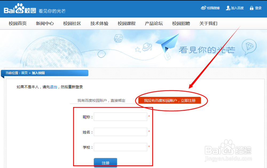The width and height of the screenshot is (267, 168).
Task: Click the 看见你的光芒 header tagline
Action: coord(52,11)
